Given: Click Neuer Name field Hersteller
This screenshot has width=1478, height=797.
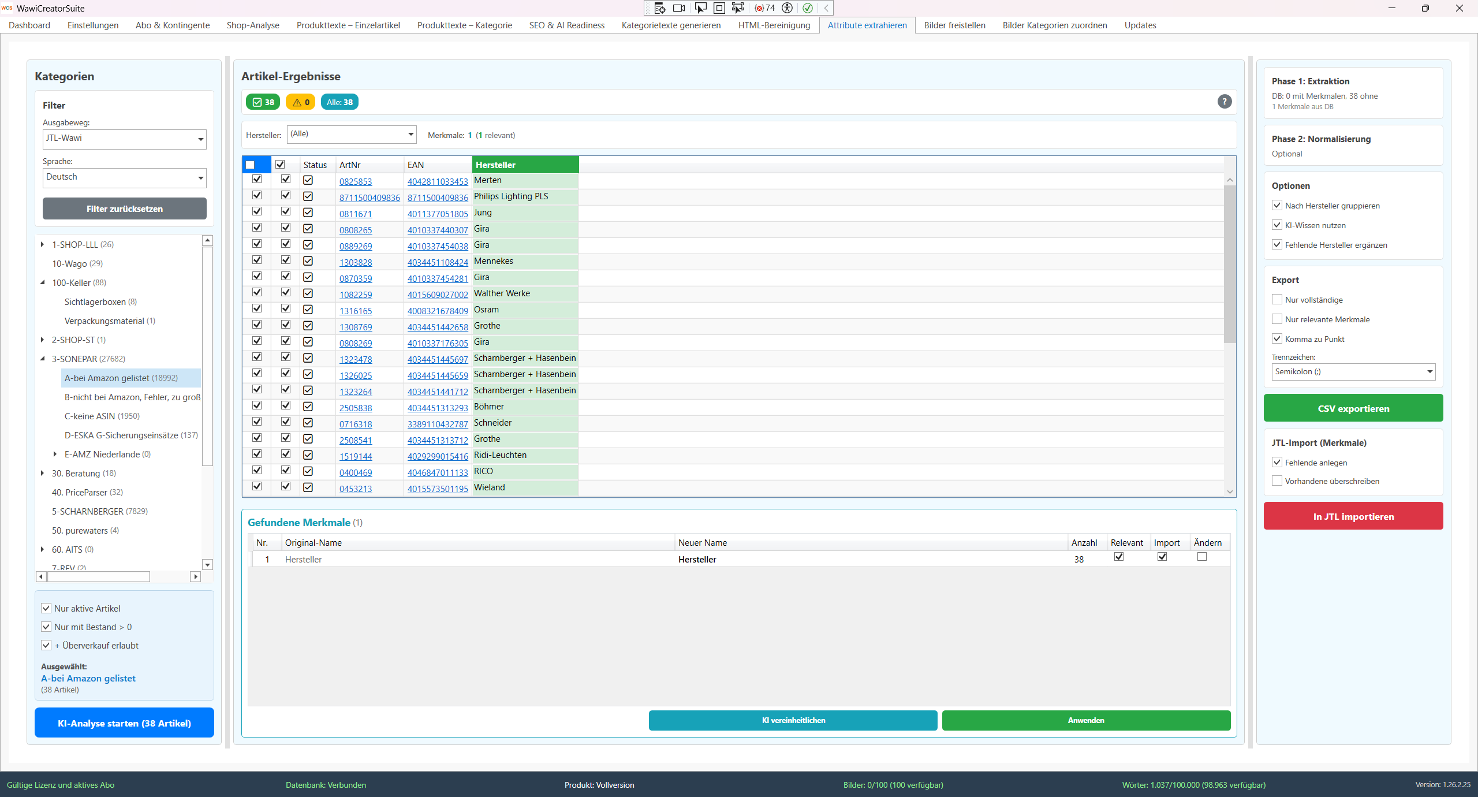Looking at the screenshot, I should [871, 559].
